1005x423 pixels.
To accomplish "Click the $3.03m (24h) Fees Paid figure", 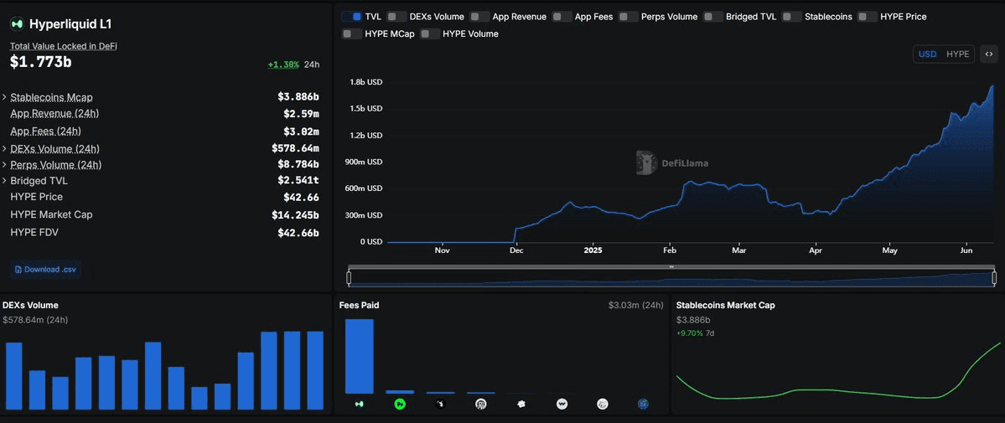I will click(636, 306).
